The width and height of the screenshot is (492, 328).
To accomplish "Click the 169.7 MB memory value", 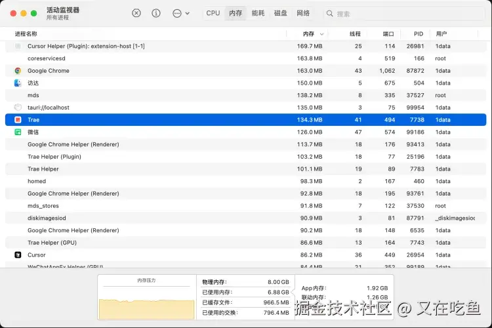I will click(310, 46).
